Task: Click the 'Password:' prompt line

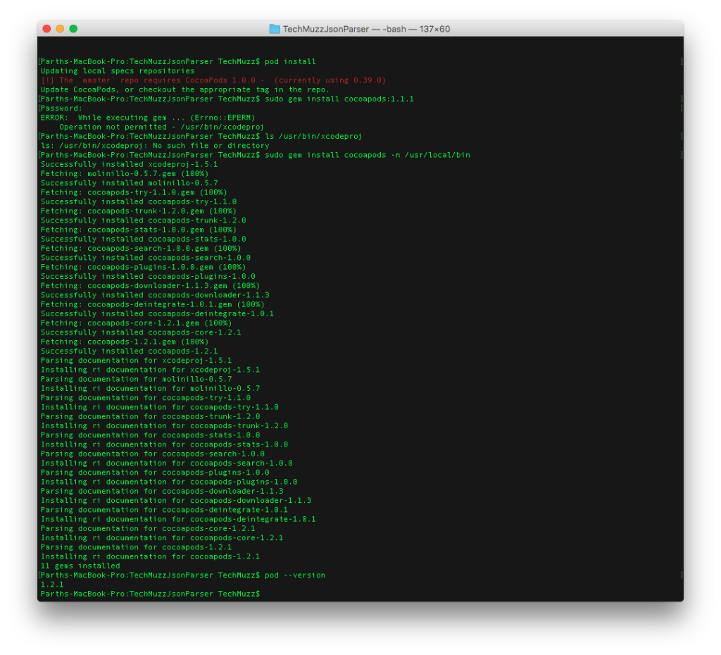Action: [62, 108]
